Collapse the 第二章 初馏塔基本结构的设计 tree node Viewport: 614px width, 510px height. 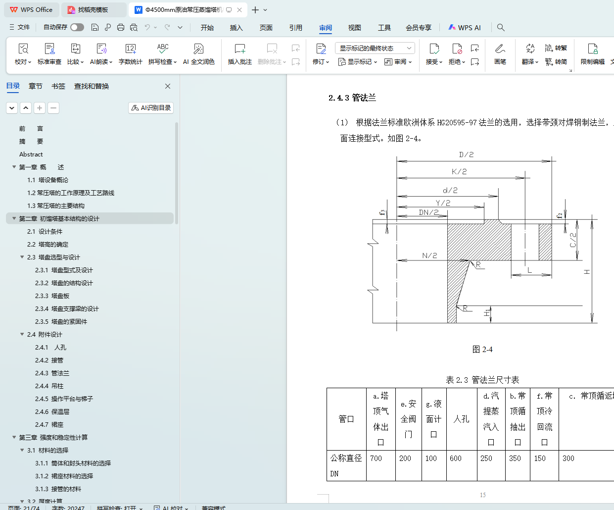(14, 218)
